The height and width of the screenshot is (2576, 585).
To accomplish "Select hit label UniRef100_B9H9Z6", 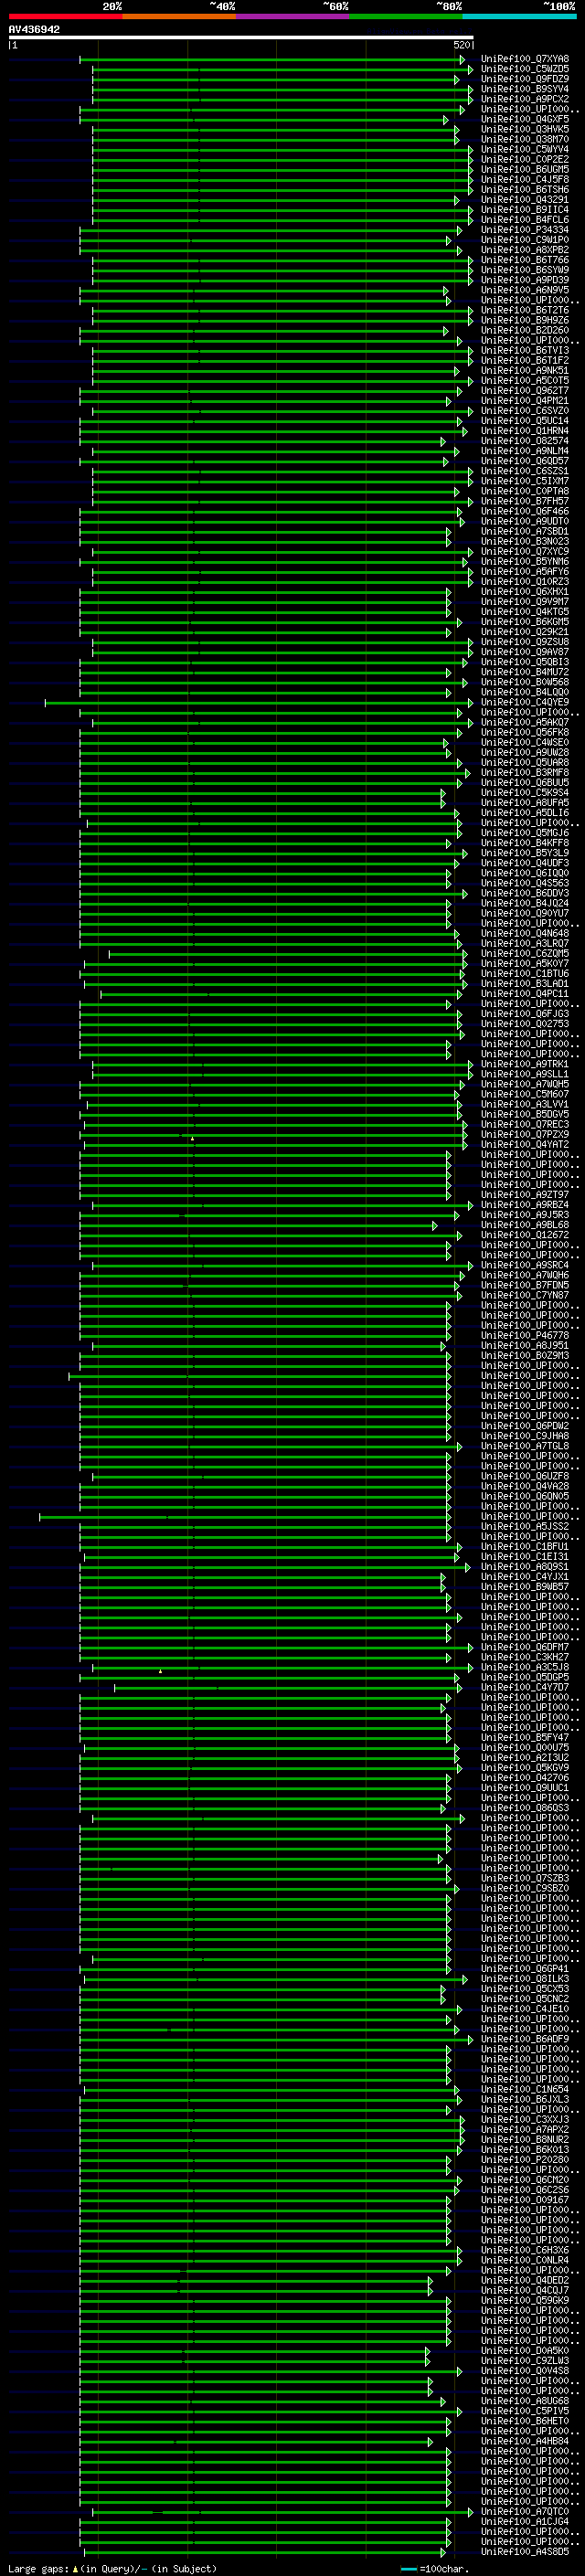I will tap(525, 321).
